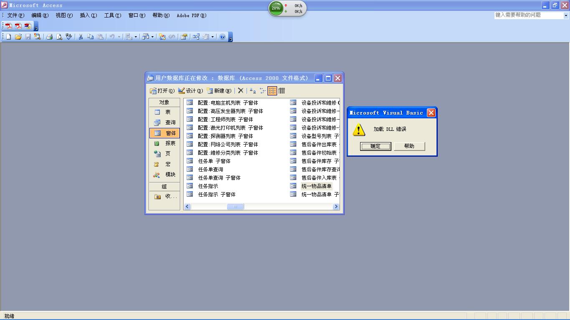Open the 工具 menu
Image resolution: width=570 pixels, height=320 pixels.
pos(112,15)
